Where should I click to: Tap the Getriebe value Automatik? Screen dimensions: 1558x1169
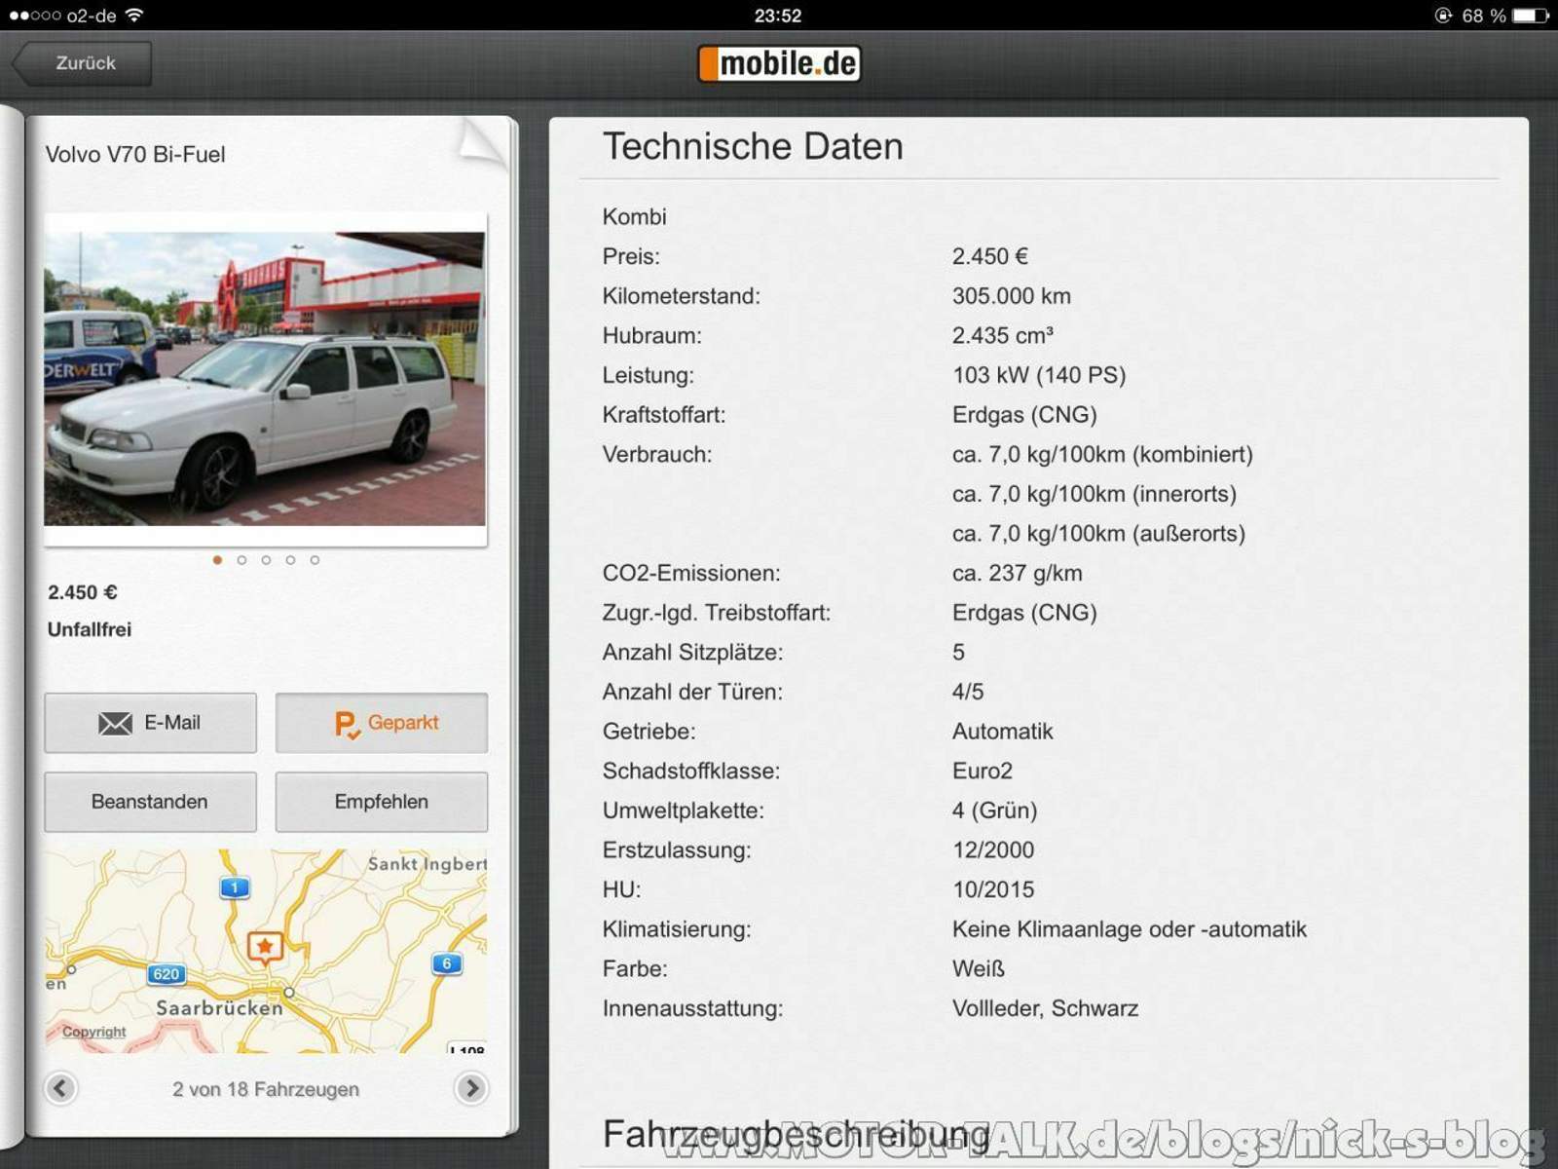pos(1003,732)
